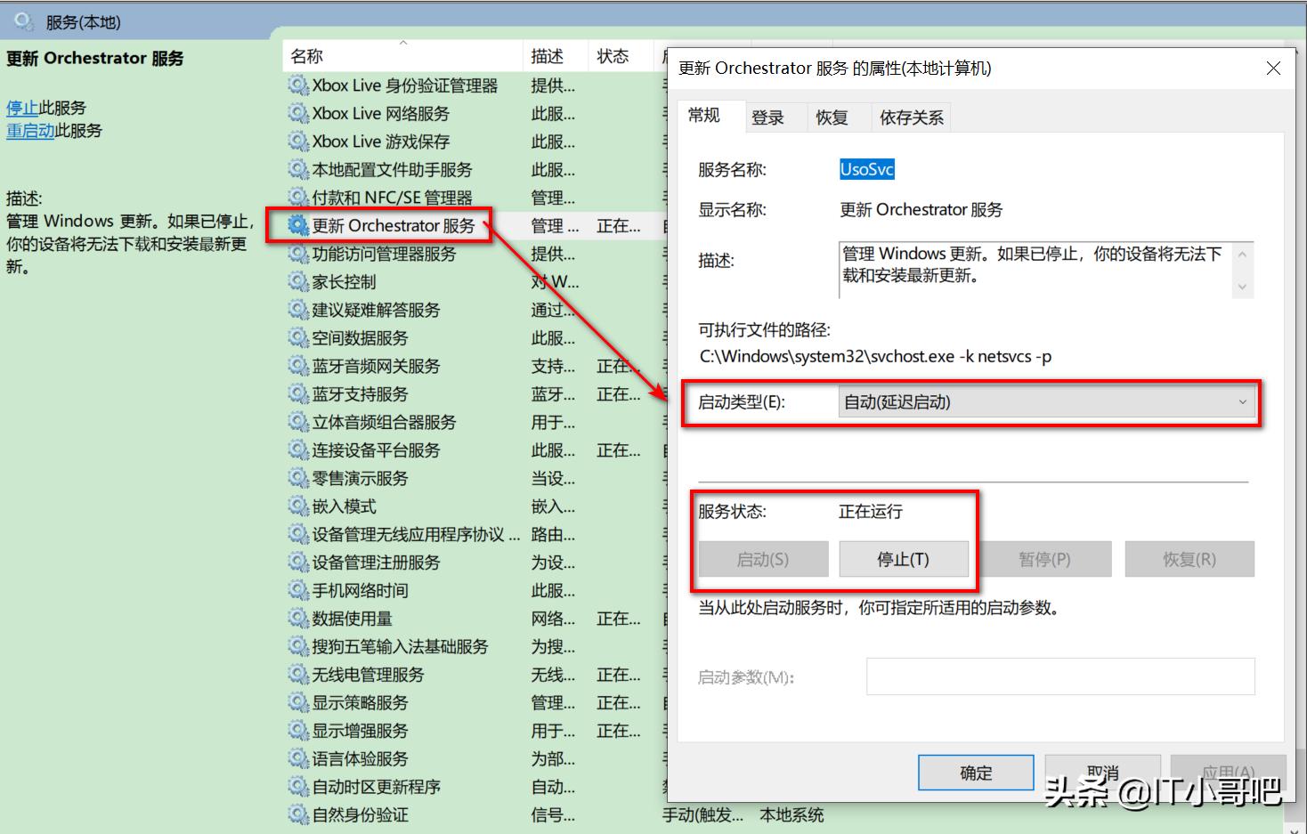Click the 停止(T) button

[905, 559]
